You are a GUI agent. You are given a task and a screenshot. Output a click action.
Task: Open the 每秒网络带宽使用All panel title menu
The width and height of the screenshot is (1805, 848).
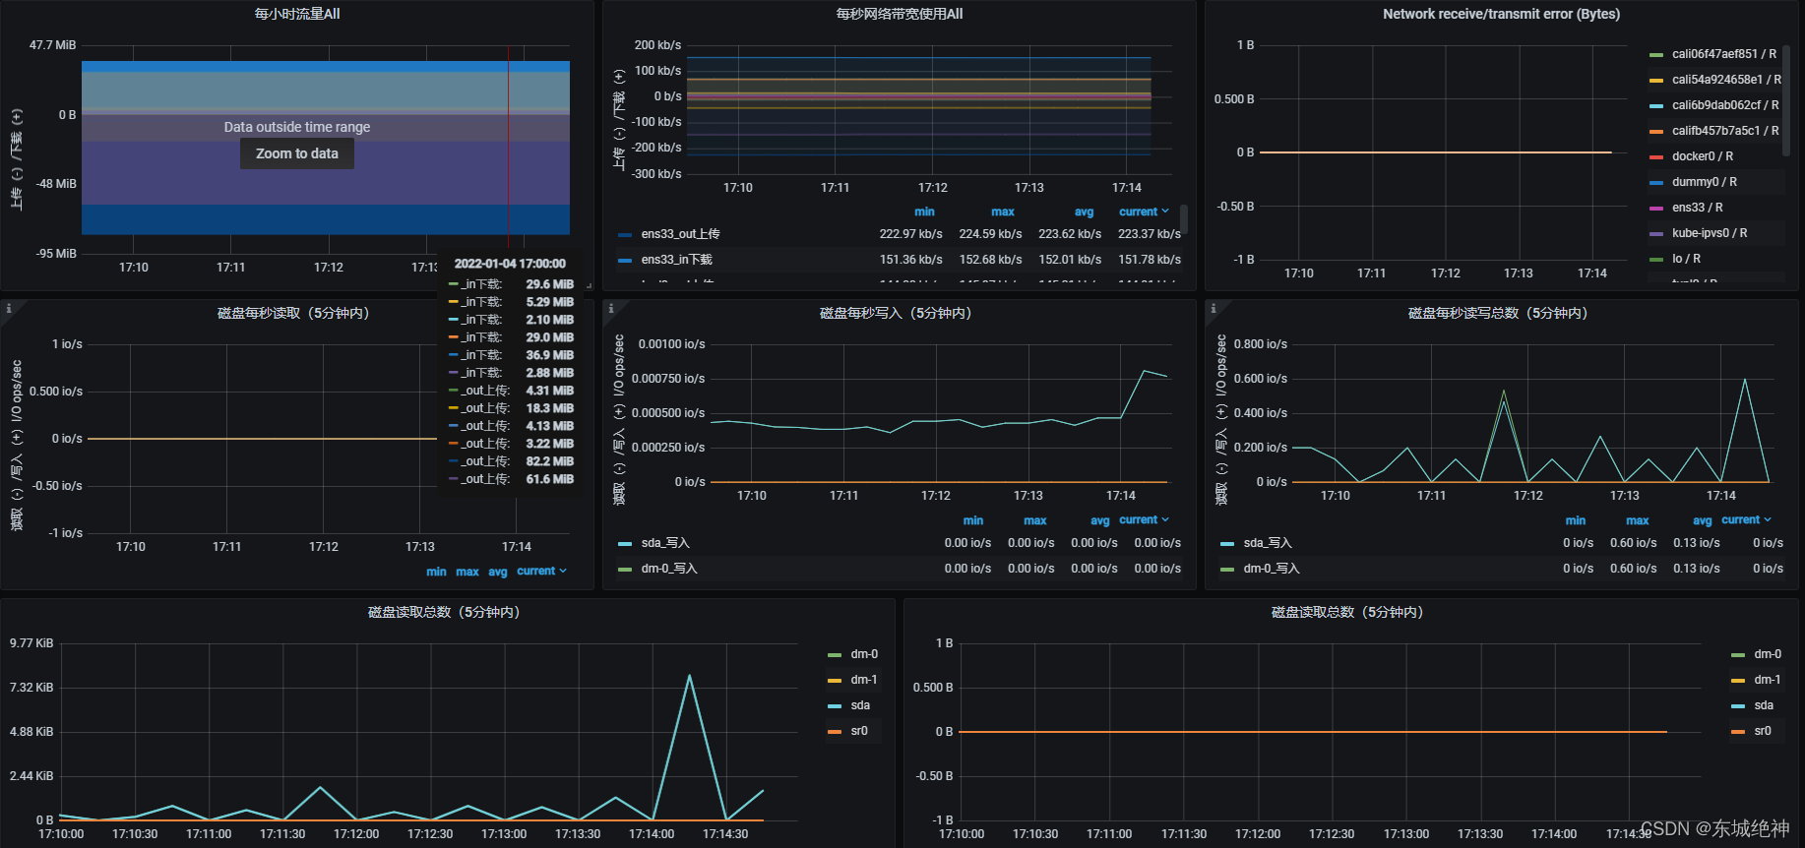pos(900,14)
